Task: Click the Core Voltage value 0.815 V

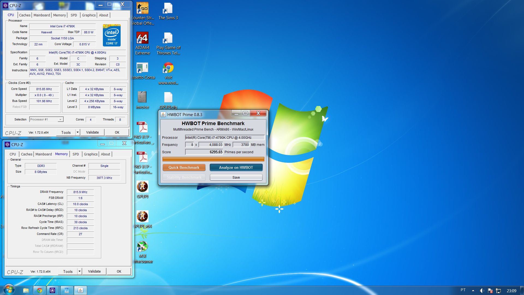Action: (x=85, y=44)
